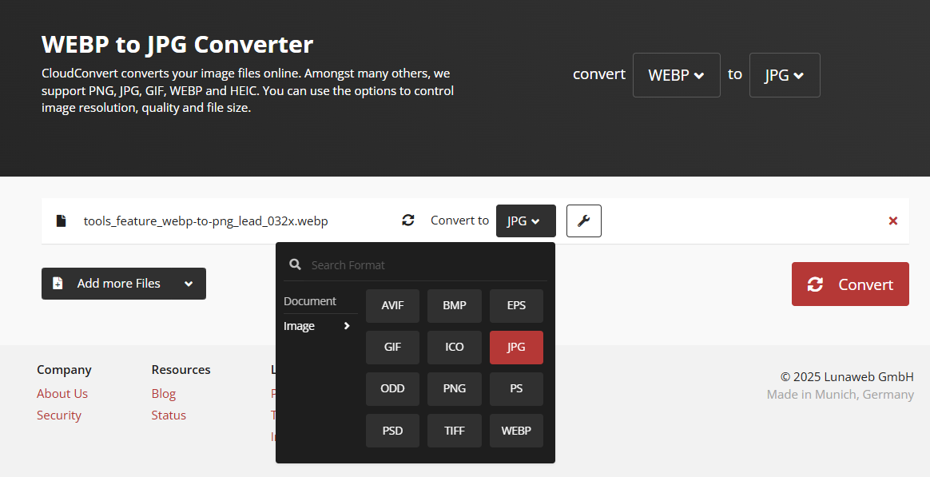Screen dimensions: 930x477
Task: Pick the highlighted JPG format tile
Action: pyautogui.click(x=516, y=347)
